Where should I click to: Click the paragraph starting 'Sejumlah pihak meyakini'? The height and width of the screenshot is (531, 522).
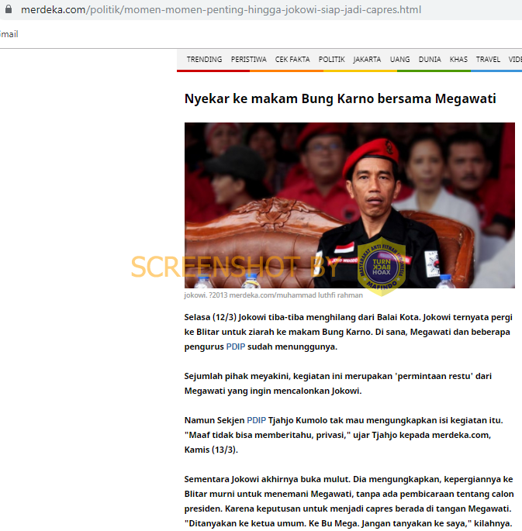point(337,384)
